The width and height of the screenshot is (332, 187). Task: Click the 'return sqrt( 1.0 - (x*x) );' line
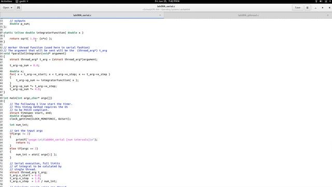click(x=31, y=38)
